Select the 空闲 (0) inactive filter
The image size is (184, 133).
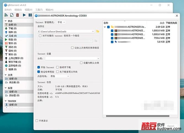(12, 51)
